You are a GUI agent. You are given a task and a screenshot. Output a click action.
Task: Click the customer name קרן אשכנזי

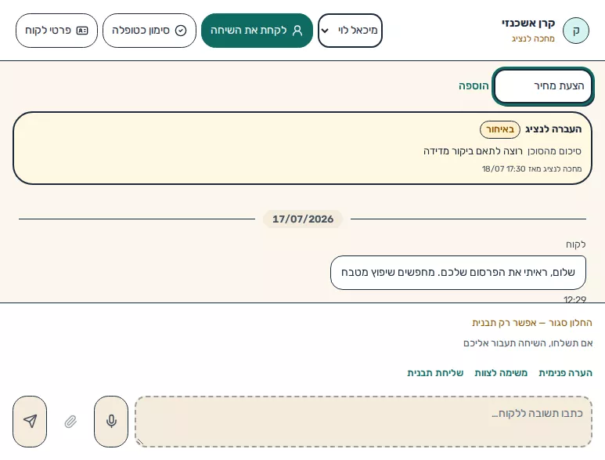click(x=528, y=24)
